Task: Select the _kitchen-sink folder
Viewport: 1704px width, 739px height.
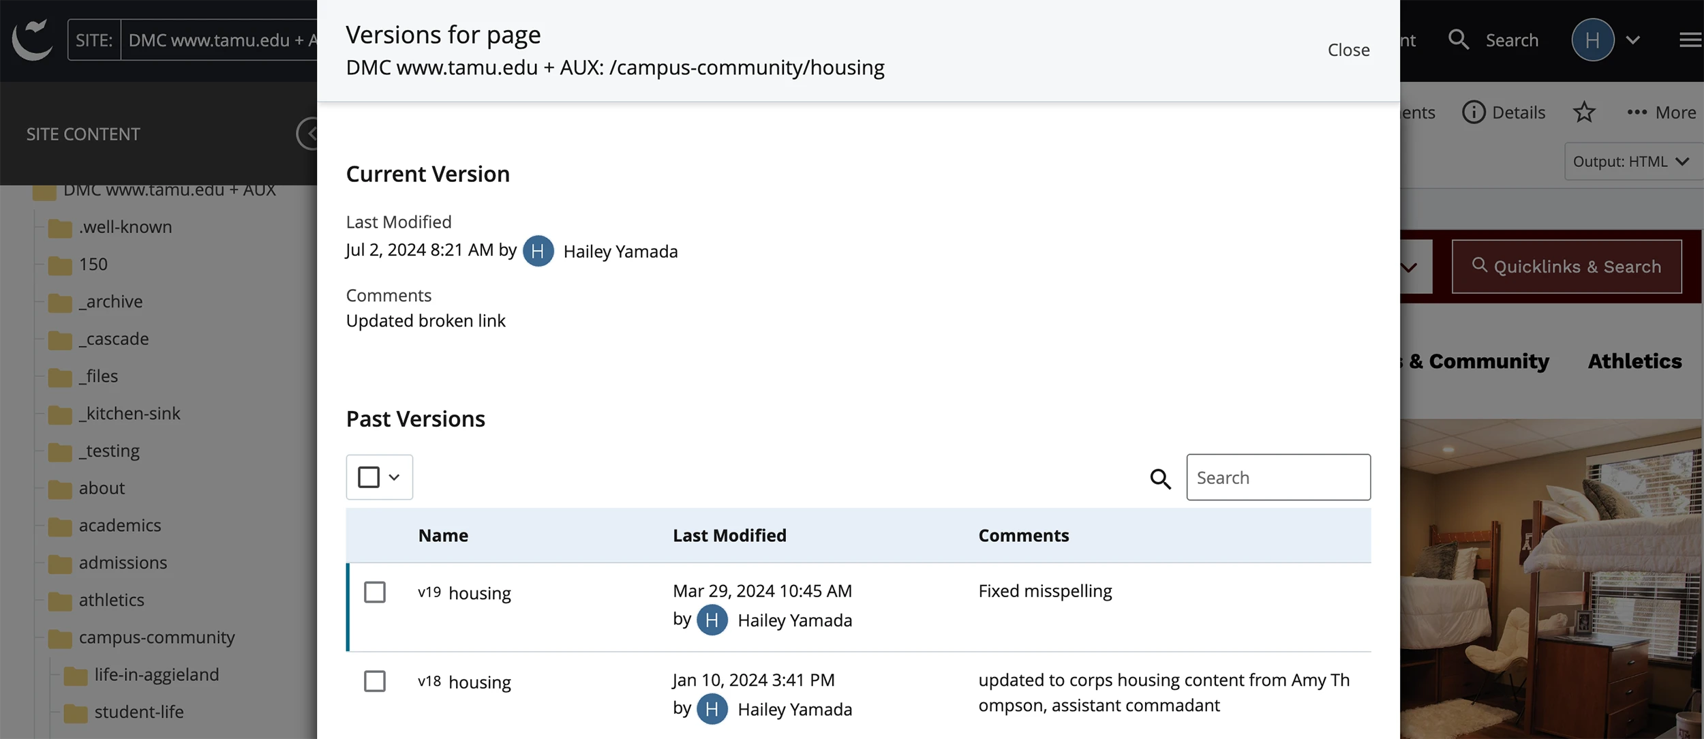Action: pyautogui.click(x=130, y=414)
